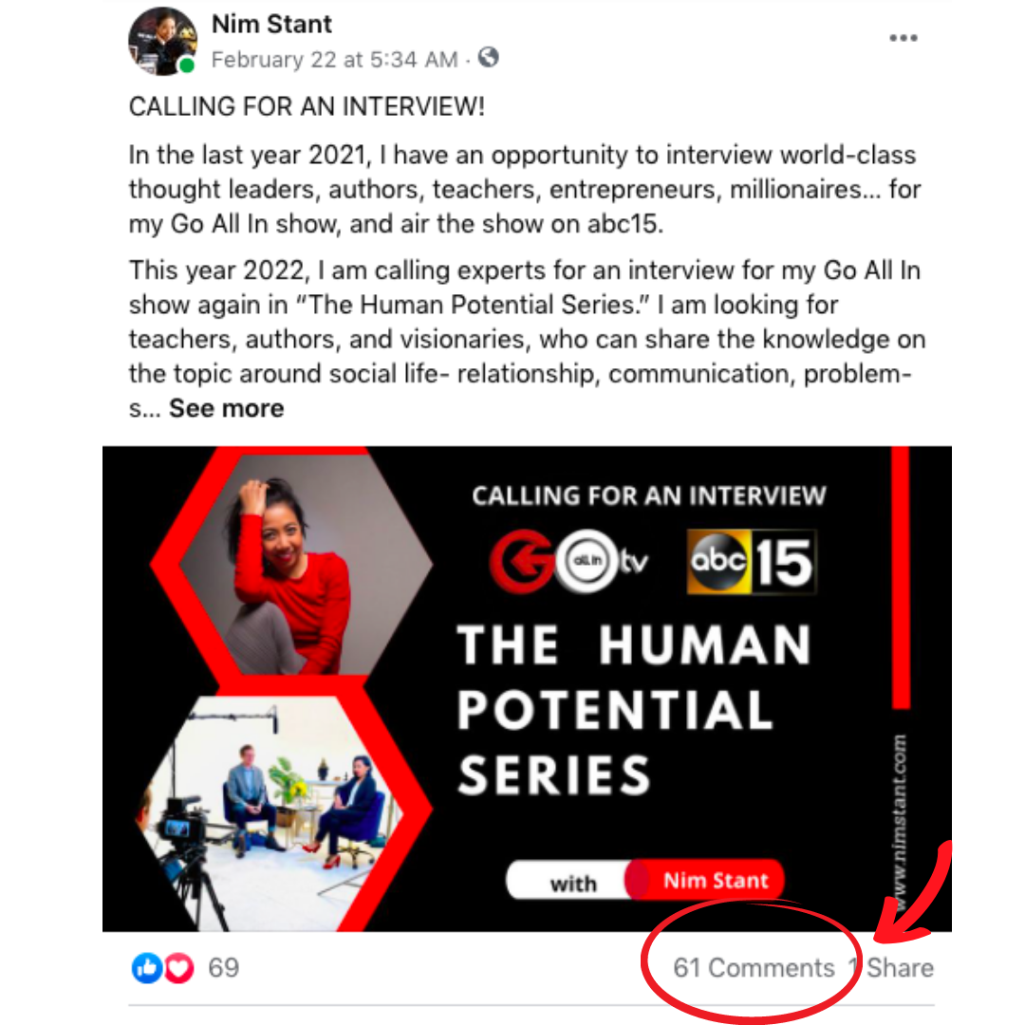
Task: Click Nim Stant's profile picture
Action: [x=162, y=41]
